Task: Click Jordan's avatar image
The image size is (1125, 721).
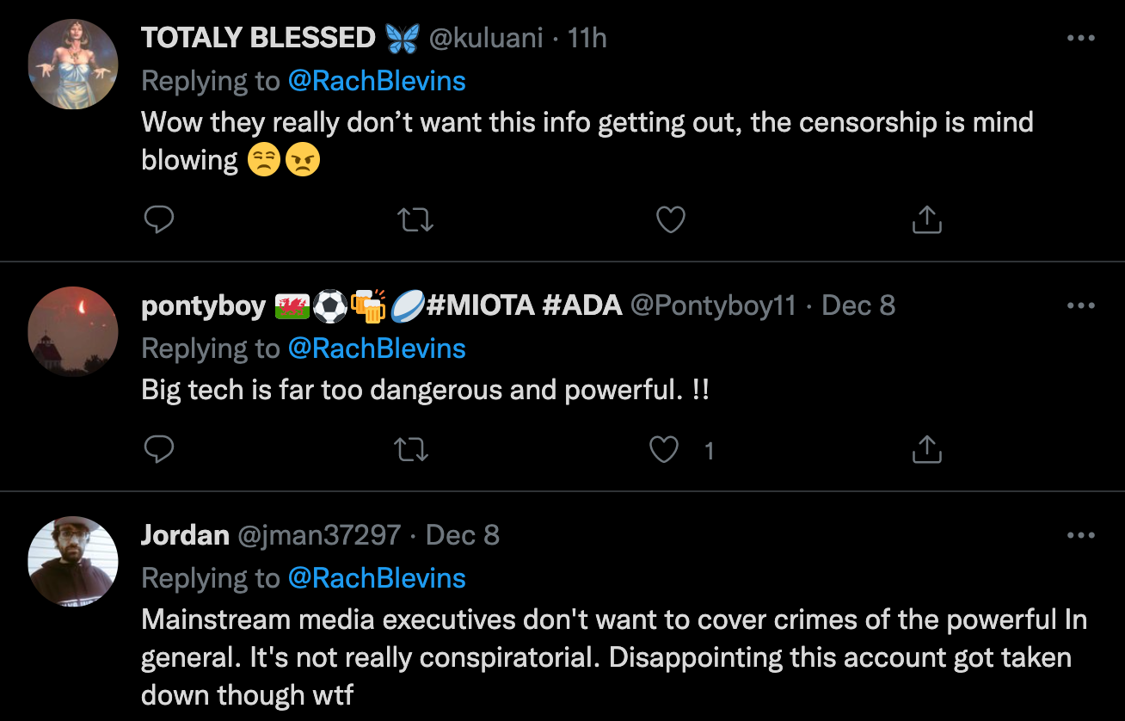Action: tap(73, 561)
